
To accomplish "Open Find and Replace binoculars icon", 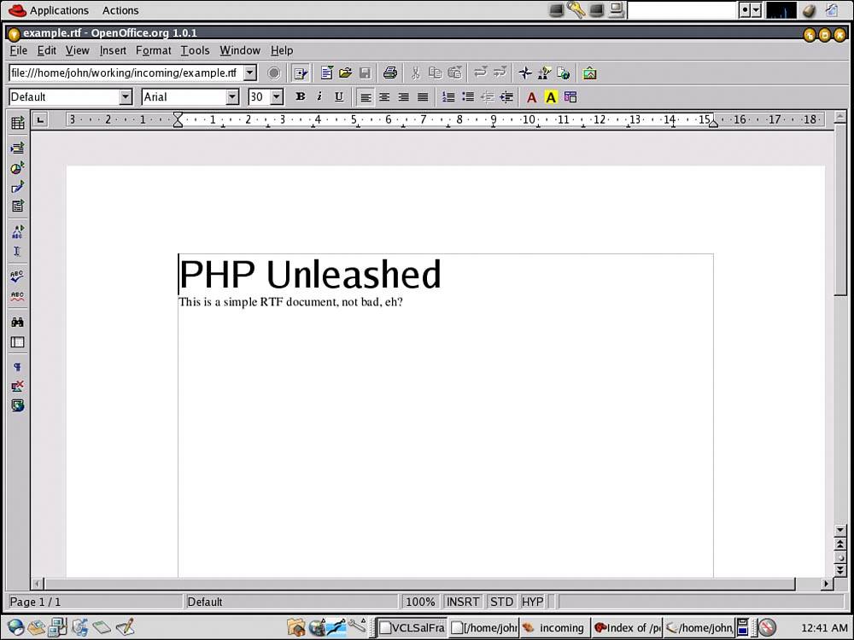I will [17, 323].
